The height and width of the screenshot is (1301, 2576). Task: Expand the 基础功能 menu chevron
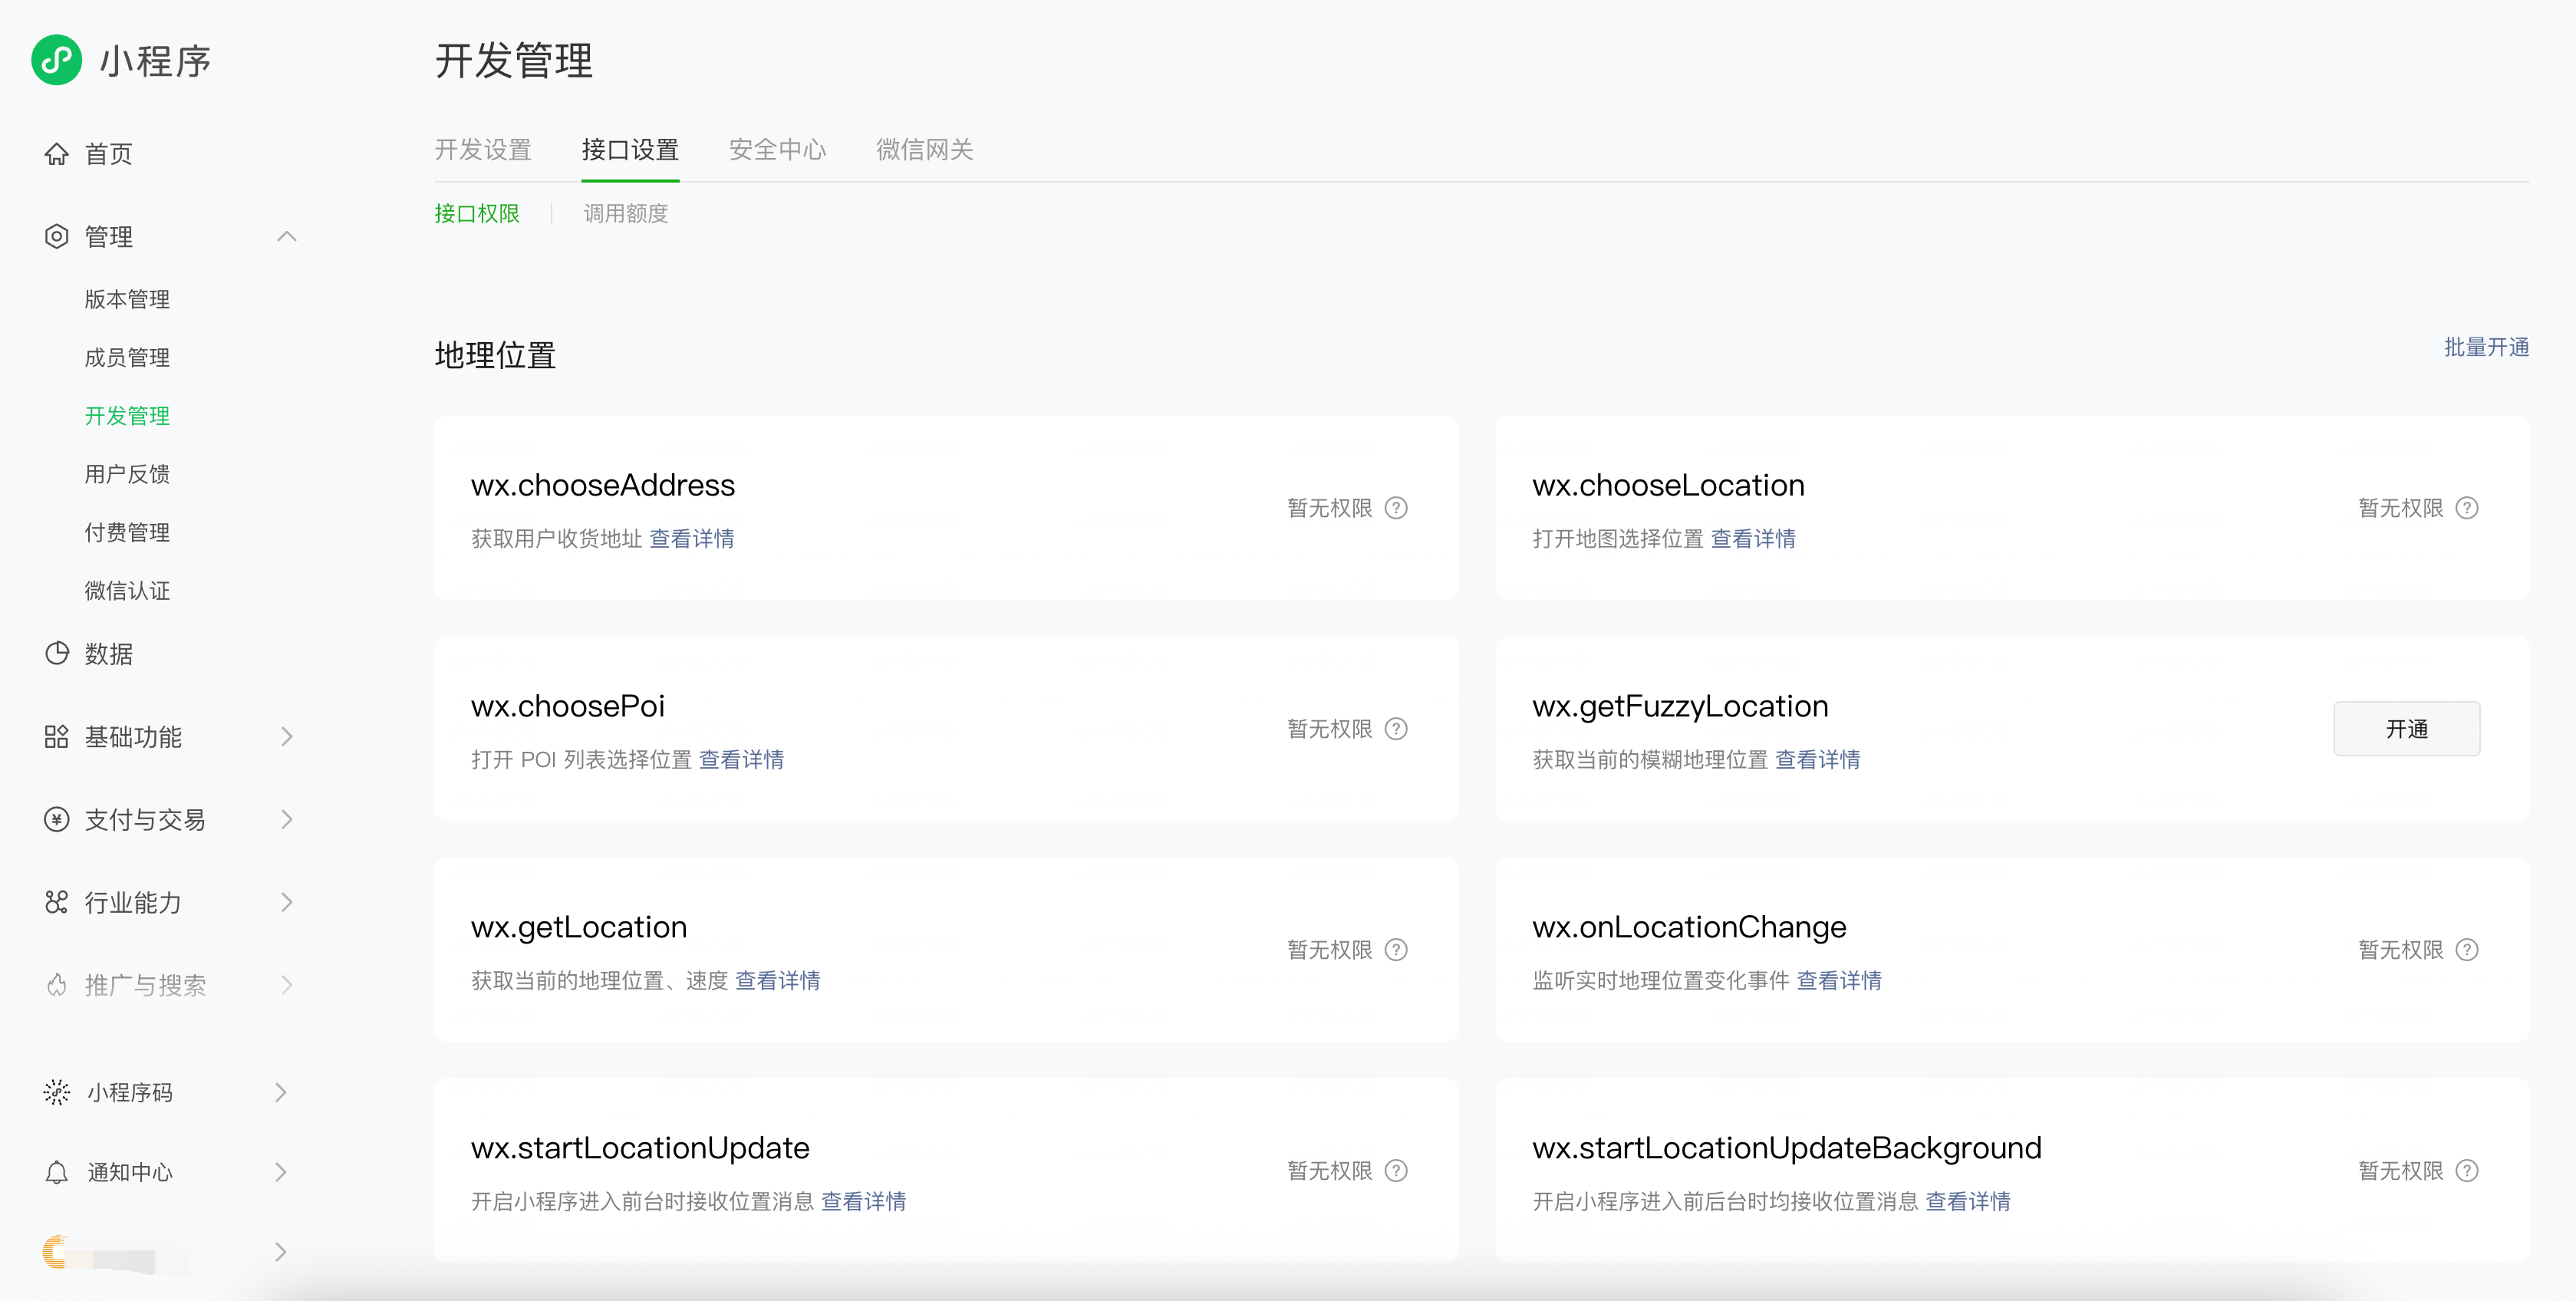[x=287, y=737]
